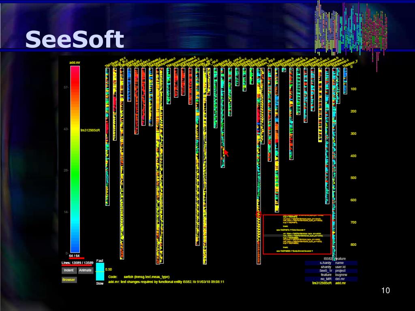Select the 'name' statistic row showing s.hardy
415x311 pixels.
(331, 263)
